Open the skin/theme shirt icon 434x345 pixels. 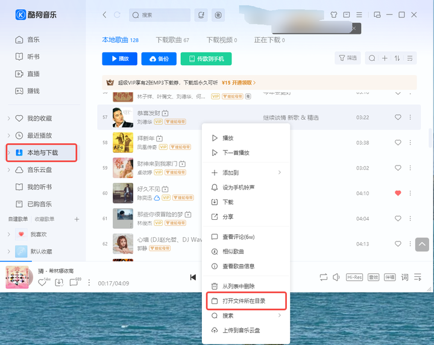(x=334, y=14)
